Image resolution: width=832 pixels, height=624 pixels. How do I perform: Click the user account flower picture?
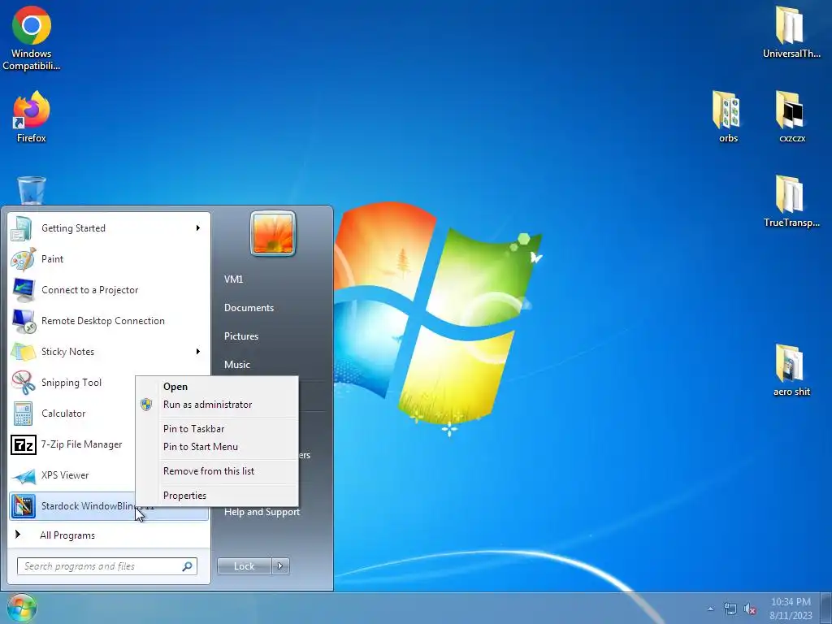pyautogui.click(x=273, y=233)
